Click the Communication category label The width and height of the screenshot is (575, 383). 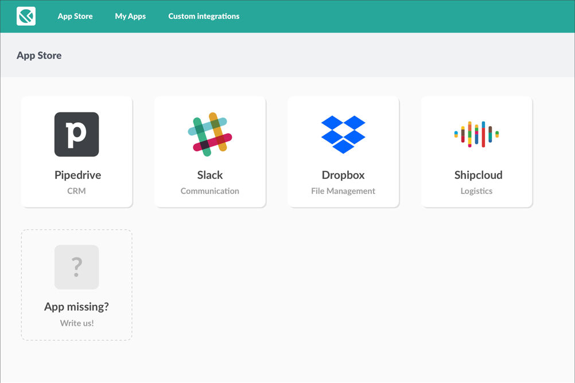point(210,191)
